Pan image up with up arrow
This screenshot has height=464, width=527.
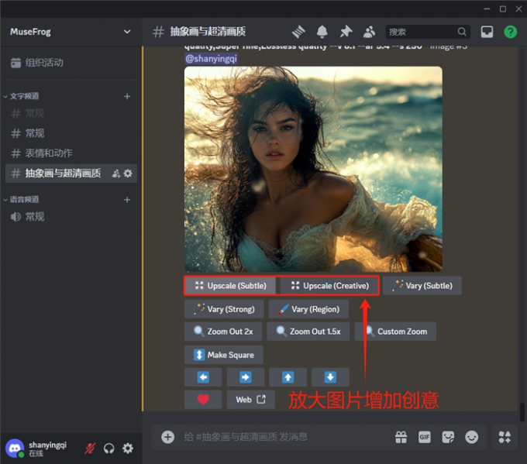click(288, 377)
